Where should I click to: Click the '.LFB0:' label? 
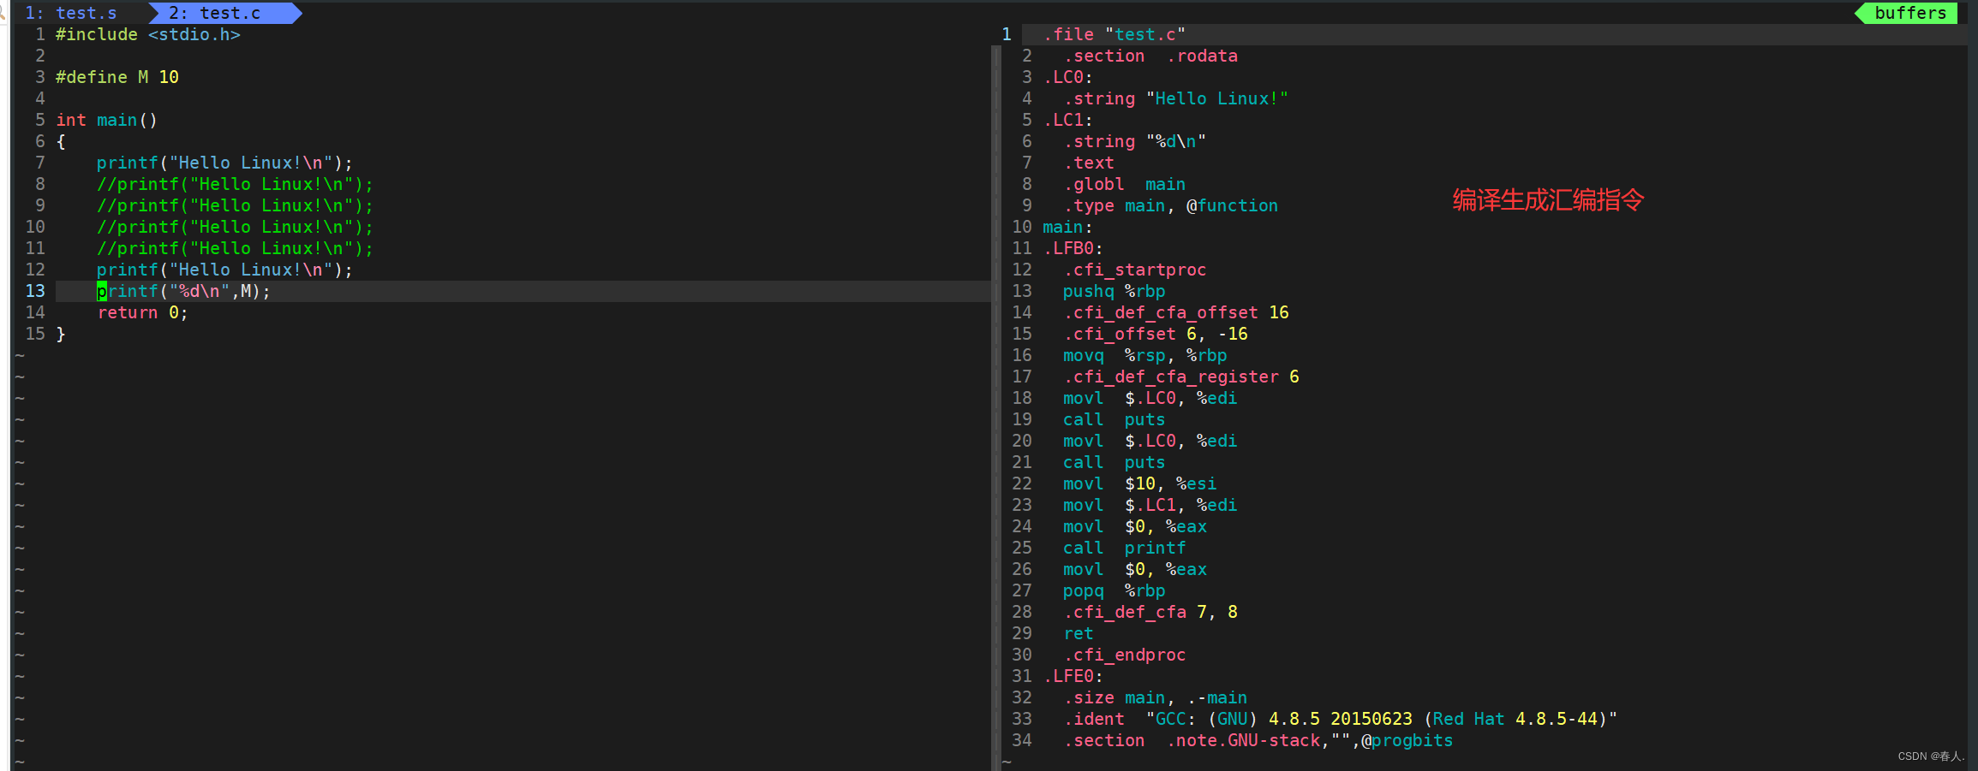pos(1073,248)
